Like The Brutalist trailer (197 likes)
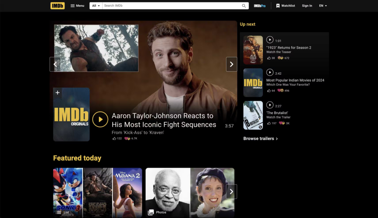The height and width of the screenshot is (218, 378). click(269, 123)
